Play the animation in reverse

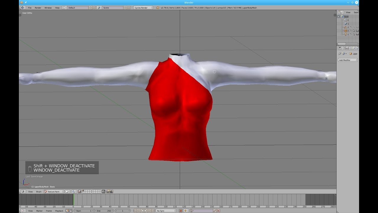(142, 211)
